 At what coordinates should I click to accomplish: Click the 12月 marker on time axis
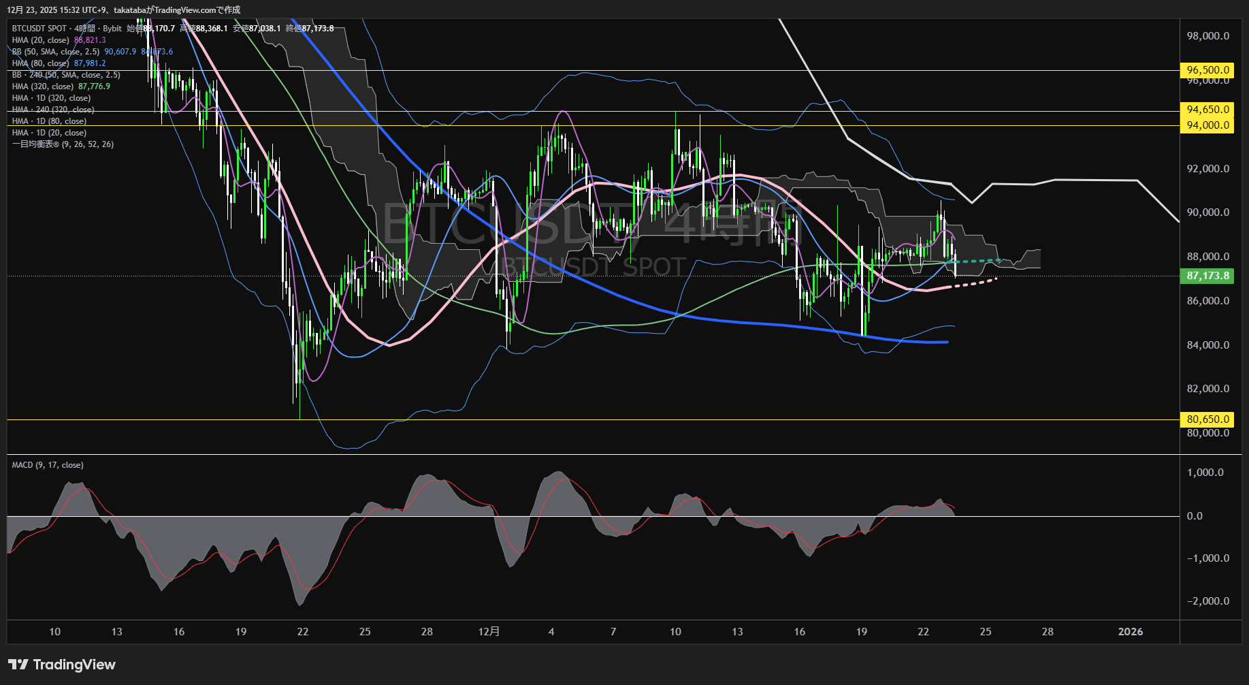[x=489, y=631]
